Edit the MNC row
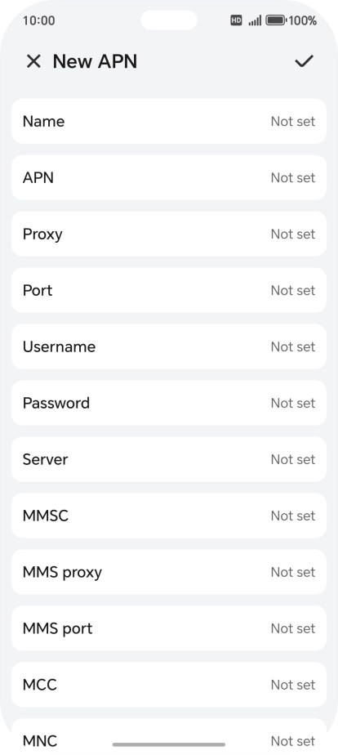 169,737
